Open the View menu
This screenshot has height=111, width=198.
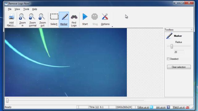coord(17,9)
